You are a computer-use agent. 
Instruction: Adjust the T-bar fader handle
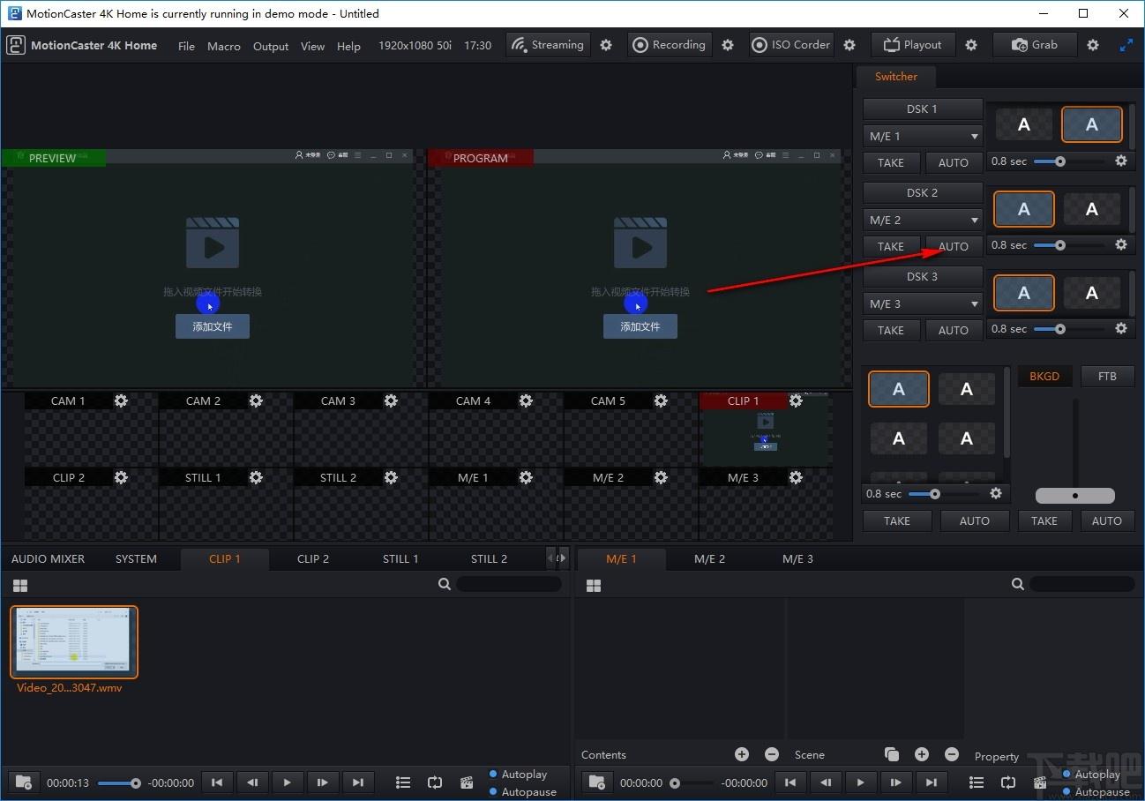point(1074,496)
